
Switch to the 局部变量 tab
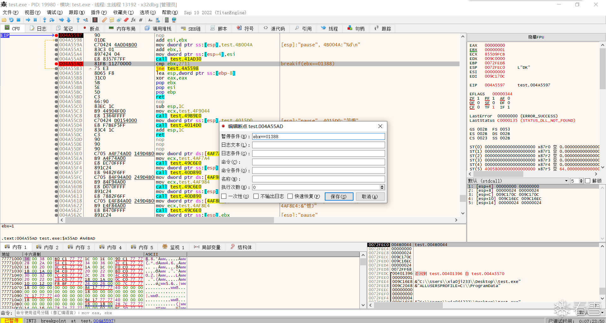point(207,247)
